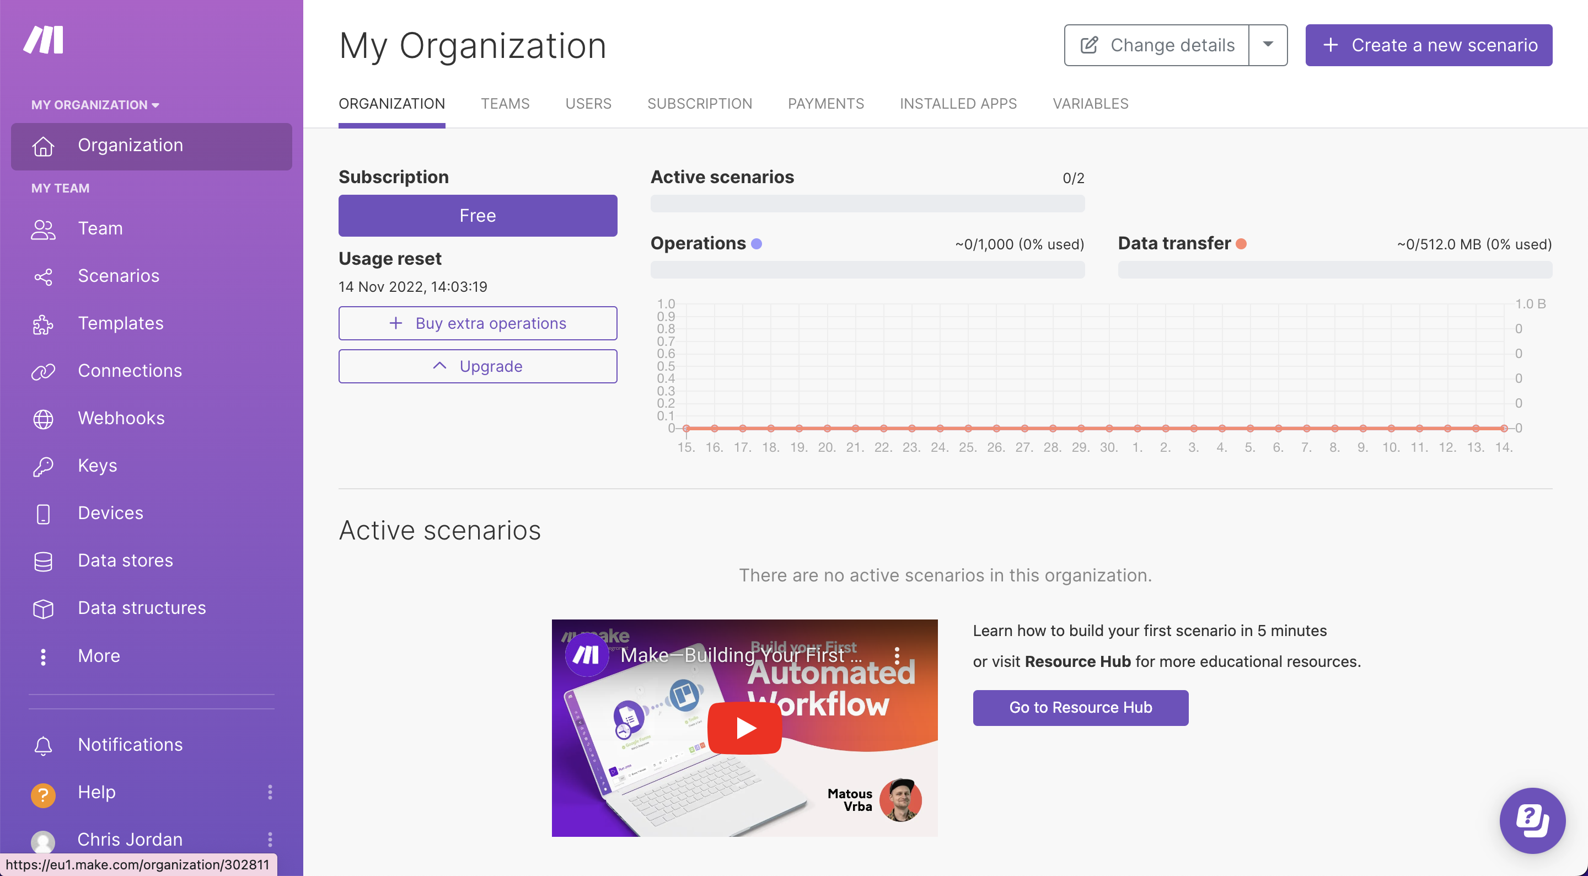
Task: Click the Make logo in sidebar
Action: pos(43,40)
